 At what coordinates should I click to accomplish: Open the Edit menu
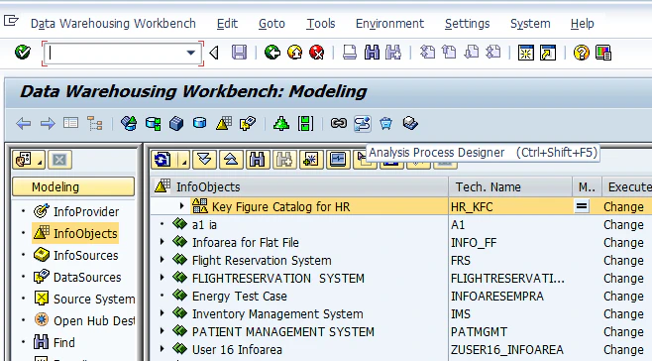227,24
